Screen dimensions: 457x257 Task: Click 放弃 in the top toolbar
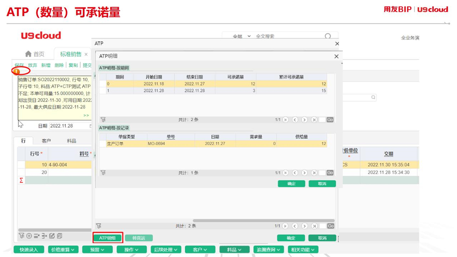[x=32, y=65]
